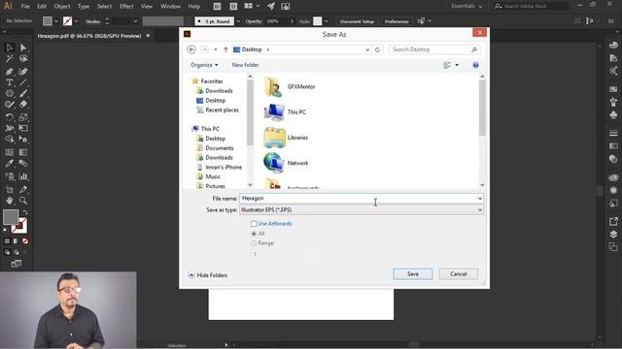This screenshot has width=622, height=349.
Task: Select the Shape Builder tool
Action: 10,140
